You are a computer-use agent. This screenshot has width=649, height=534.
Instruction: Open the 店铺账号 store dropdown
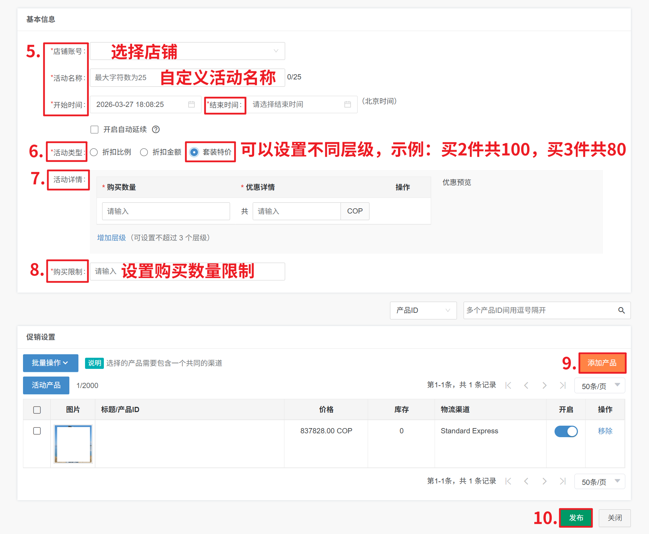(188, 51)
